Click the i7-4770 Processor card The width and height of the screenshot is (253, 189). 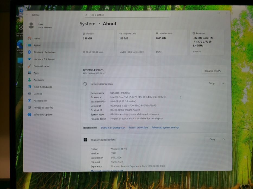point(207,42)
